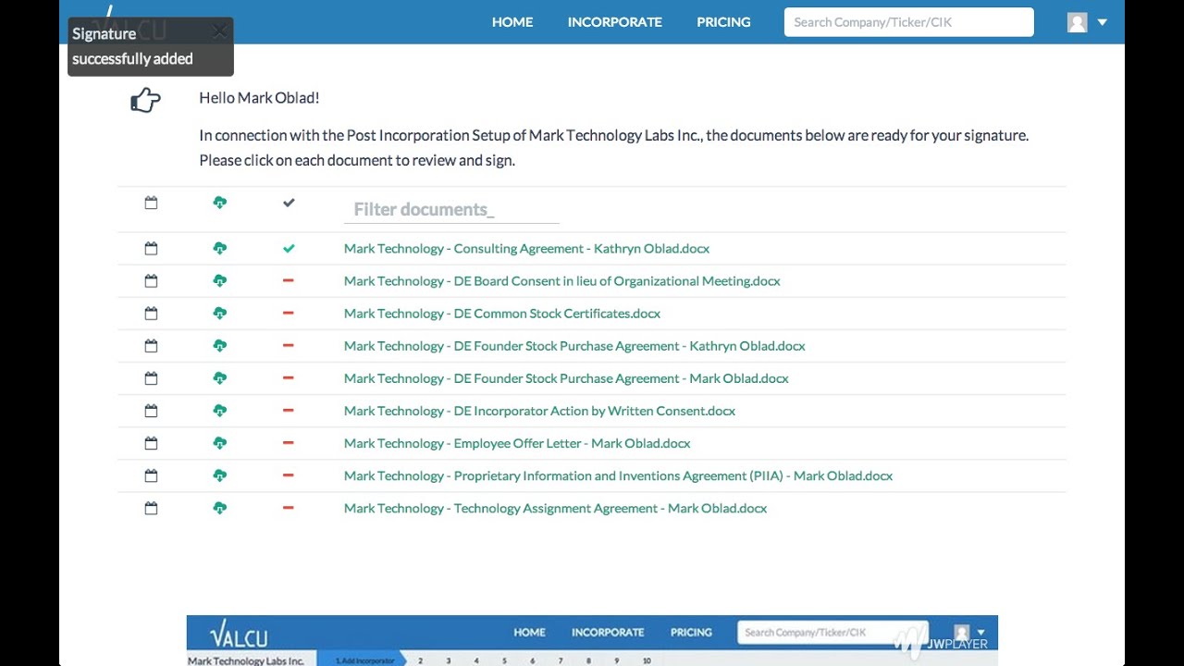Download the Consulting Agreement via cloud icon

(x=219, y=249)
